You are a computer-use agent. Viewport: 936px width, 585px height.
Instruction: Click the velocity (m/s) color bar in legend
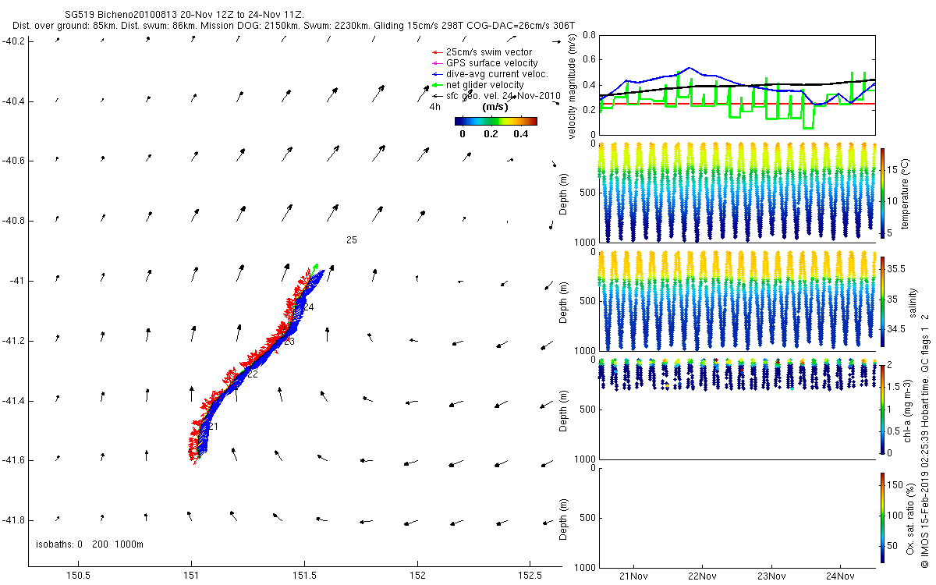[496, 121]
